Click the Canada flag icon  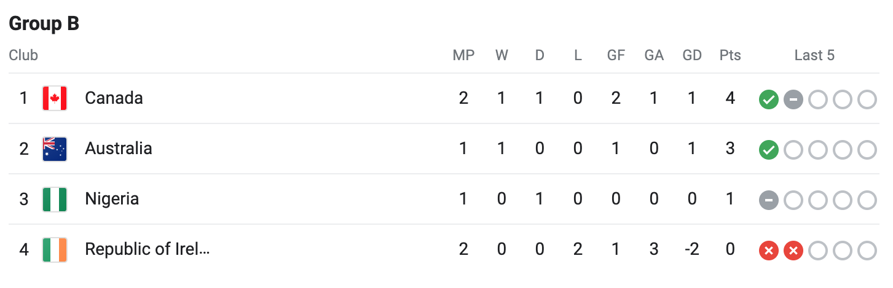click(x=55, y=98)
